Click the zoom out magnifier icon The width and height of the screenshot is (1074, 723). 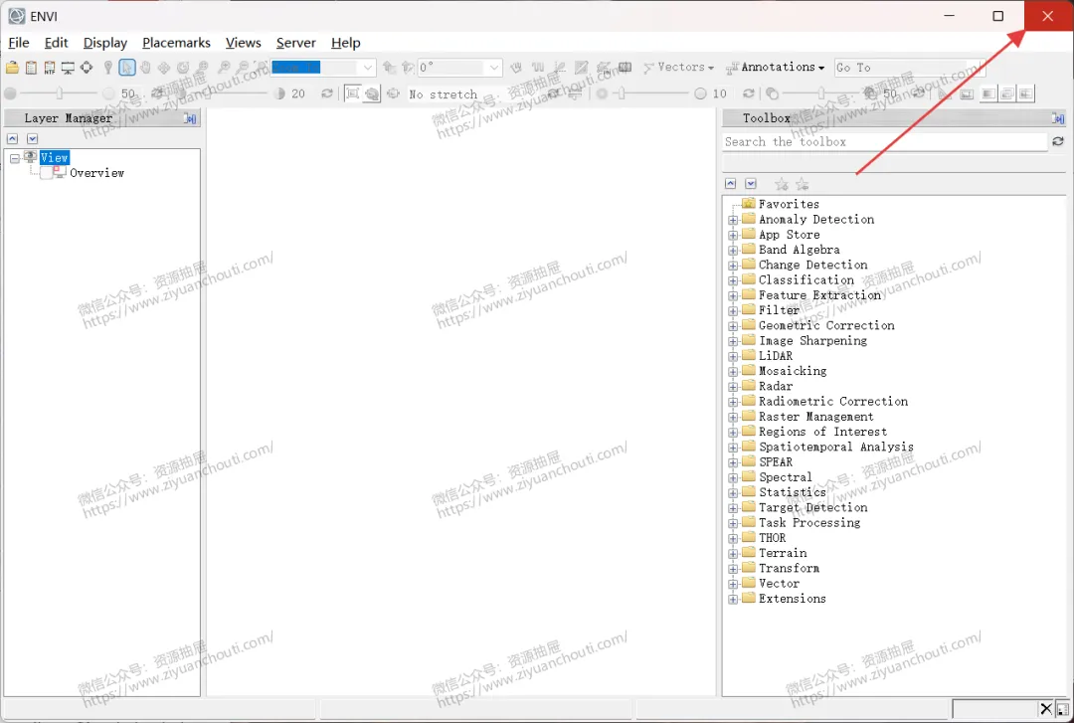pos(242,68)
